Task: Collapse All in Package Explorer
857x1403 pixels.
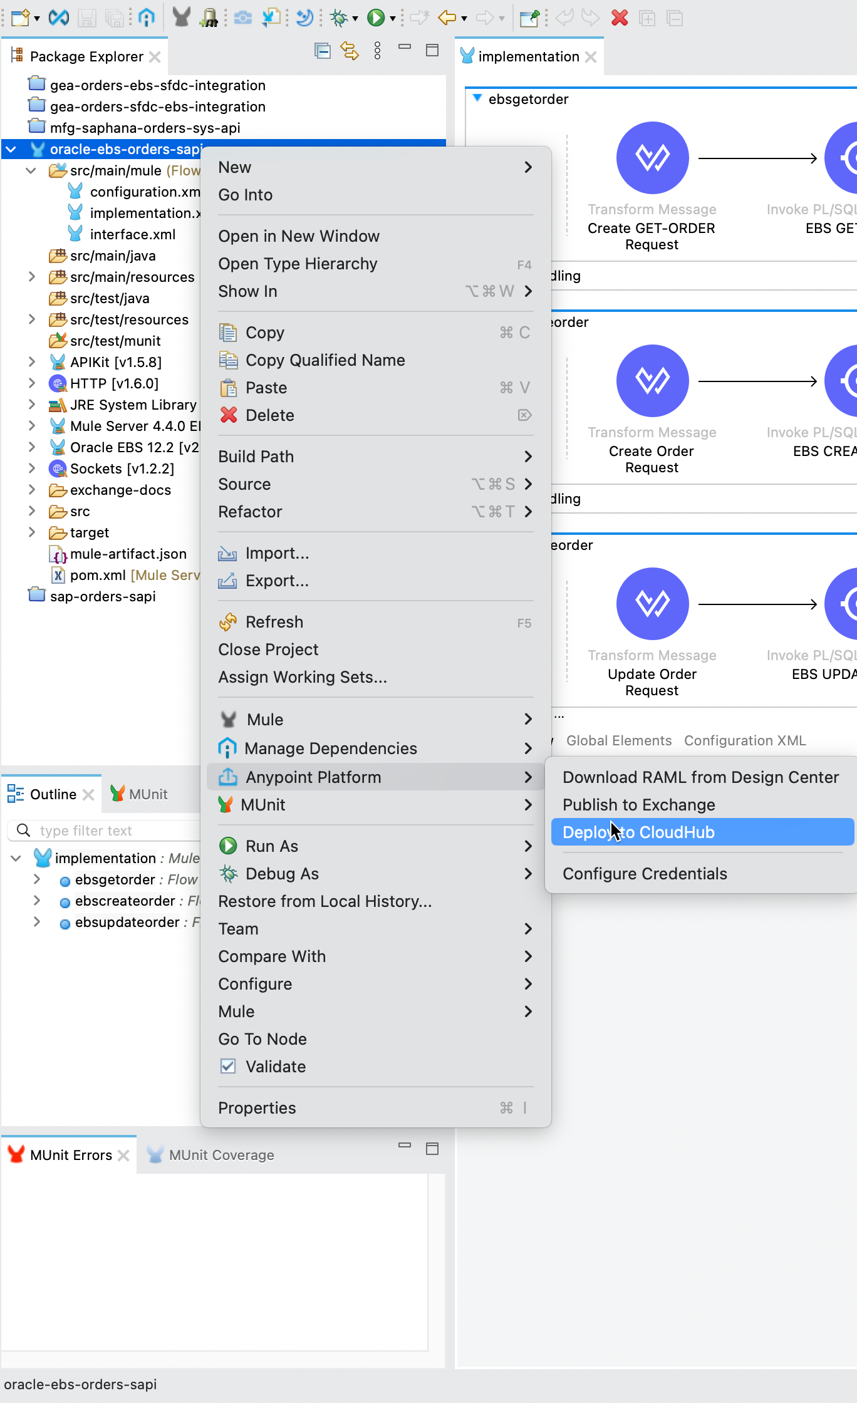Action: coord(323,50)
